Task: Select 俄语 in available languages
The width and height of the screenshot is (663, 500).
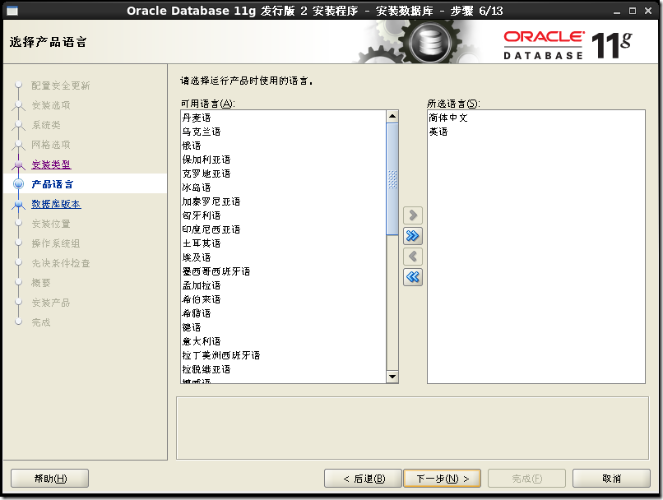Action: pos(283,146)
